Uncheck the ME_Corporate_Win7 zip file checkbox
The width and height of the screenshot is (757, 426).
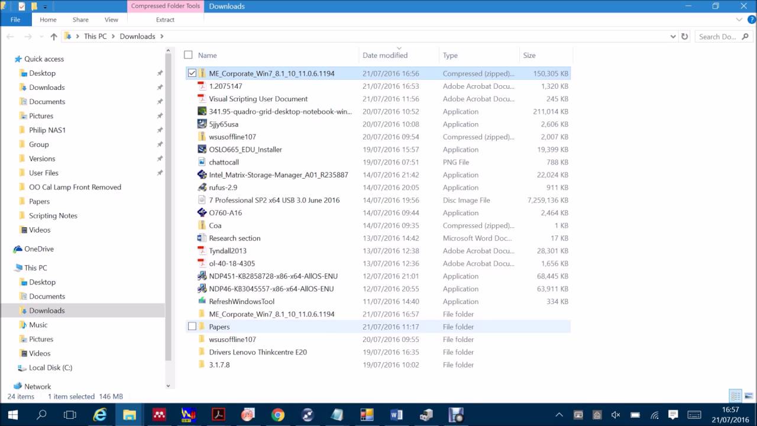192,73
